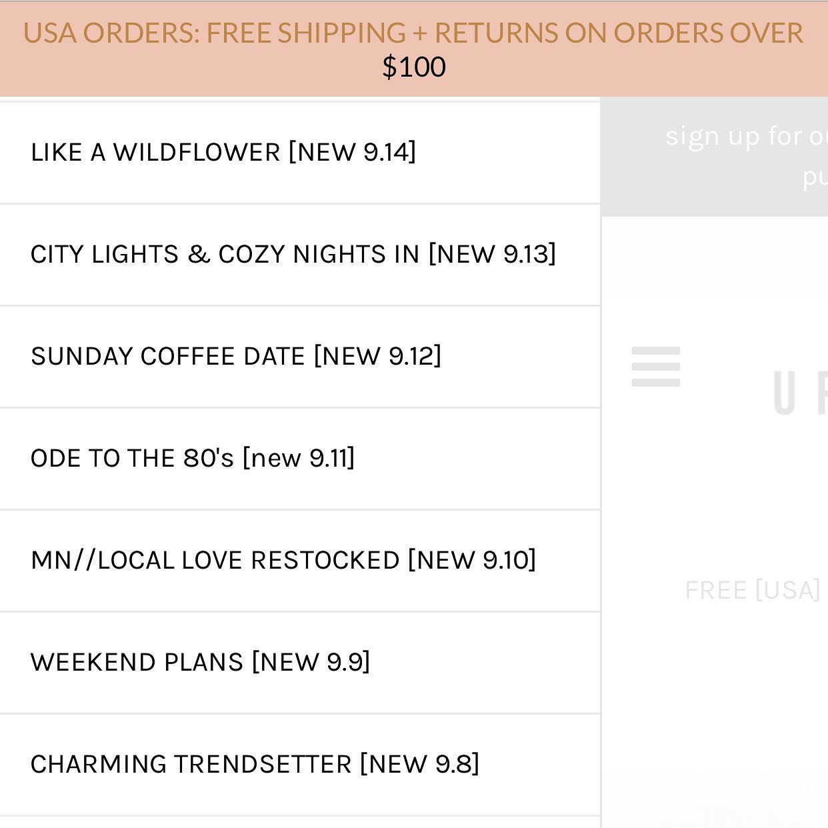828x828 pixels.
Task: Open SUNDAY COFFEE DATE [NEW 9.12]
Action: tap(236, 357)
